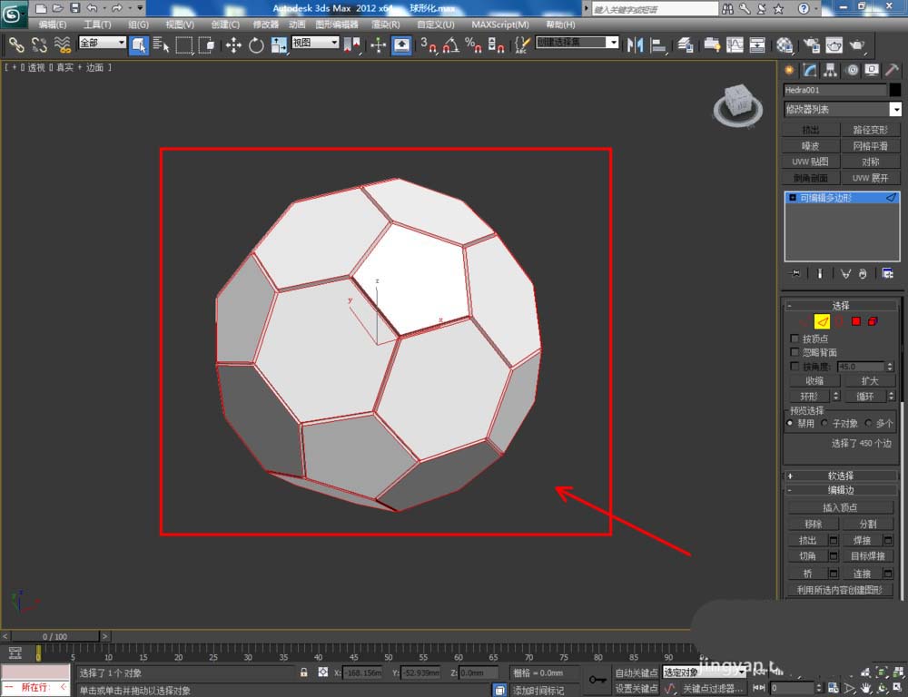Open the Utilities hammer panel tab

[892, 71]
